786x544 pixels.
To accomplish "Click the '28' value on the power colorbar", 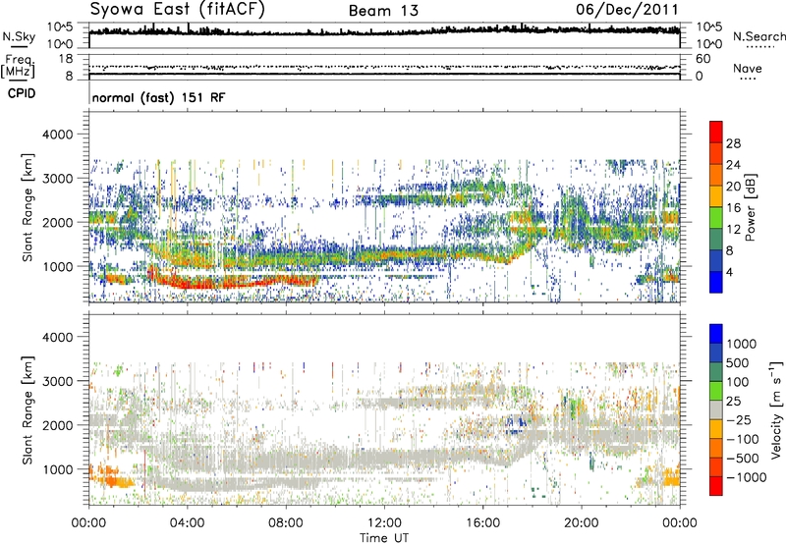I will tap(733, 143).
